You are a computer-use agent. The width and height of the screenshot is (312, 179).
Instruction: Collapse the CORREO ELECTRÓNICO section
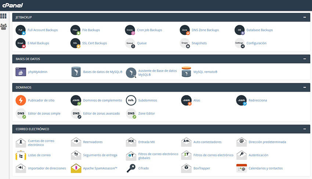tap(304, 129)
